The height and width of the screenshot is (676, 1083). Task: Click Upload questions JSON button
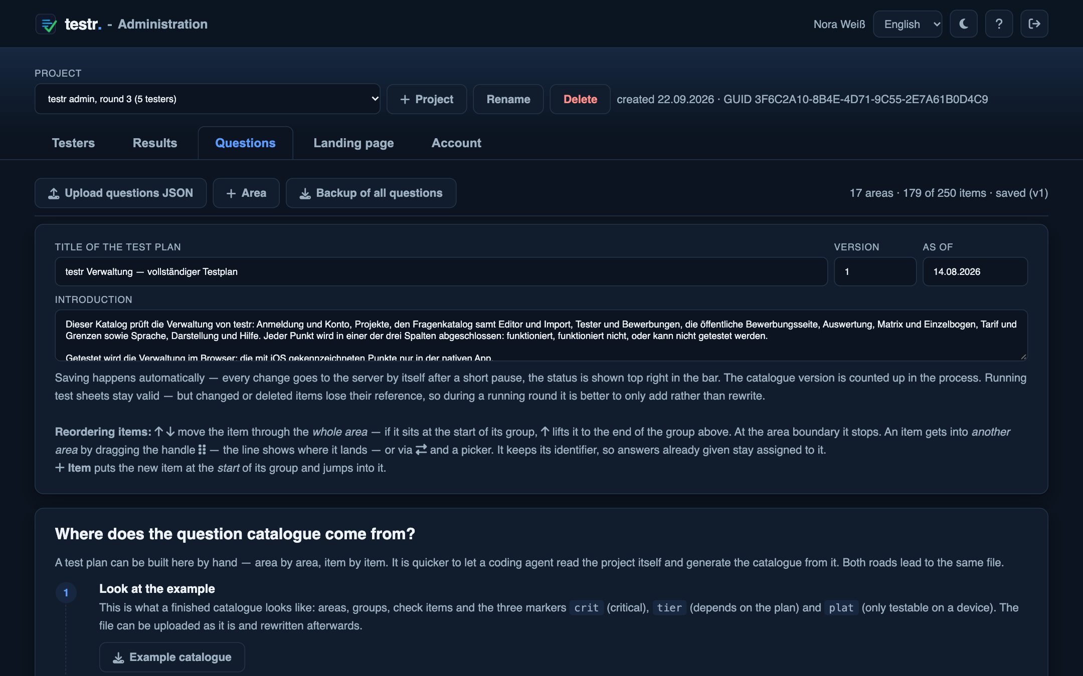pos(120,193)
